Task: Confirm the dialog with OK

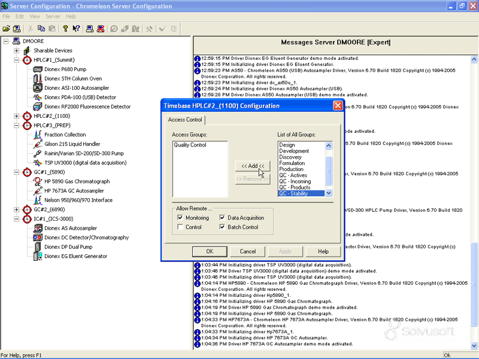Action: (210, 251)
